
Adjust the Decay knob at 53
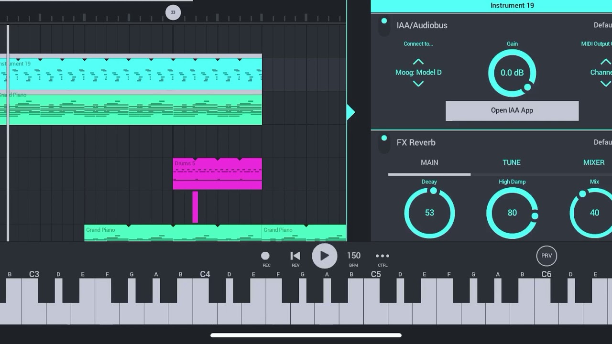429,213
